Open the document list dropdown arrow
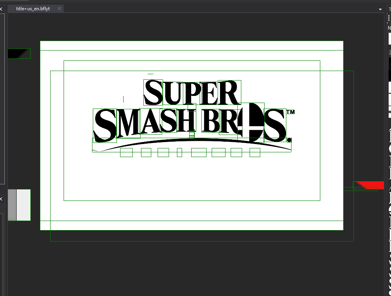The height and width of the screenshot is (296, 391). [380, 9]
